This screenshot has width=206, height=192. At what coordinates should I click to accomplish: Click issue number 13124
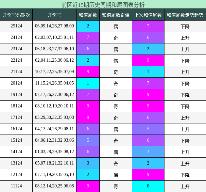pyautogui.click(x=16, y=163)
